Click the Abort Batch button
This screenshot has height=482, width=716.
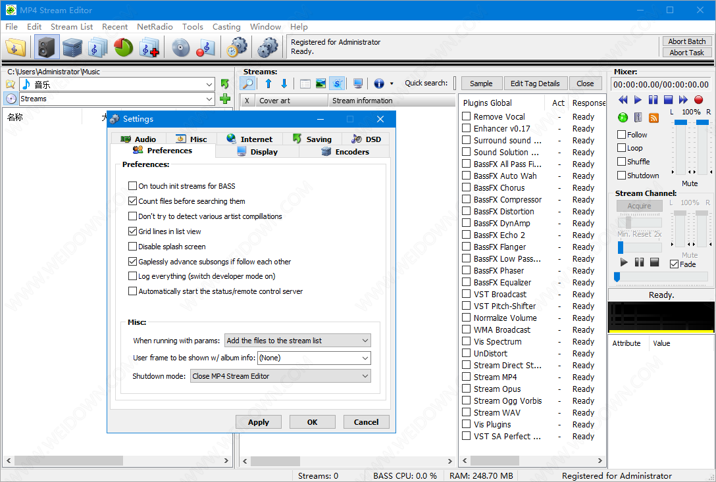[687, 41]
